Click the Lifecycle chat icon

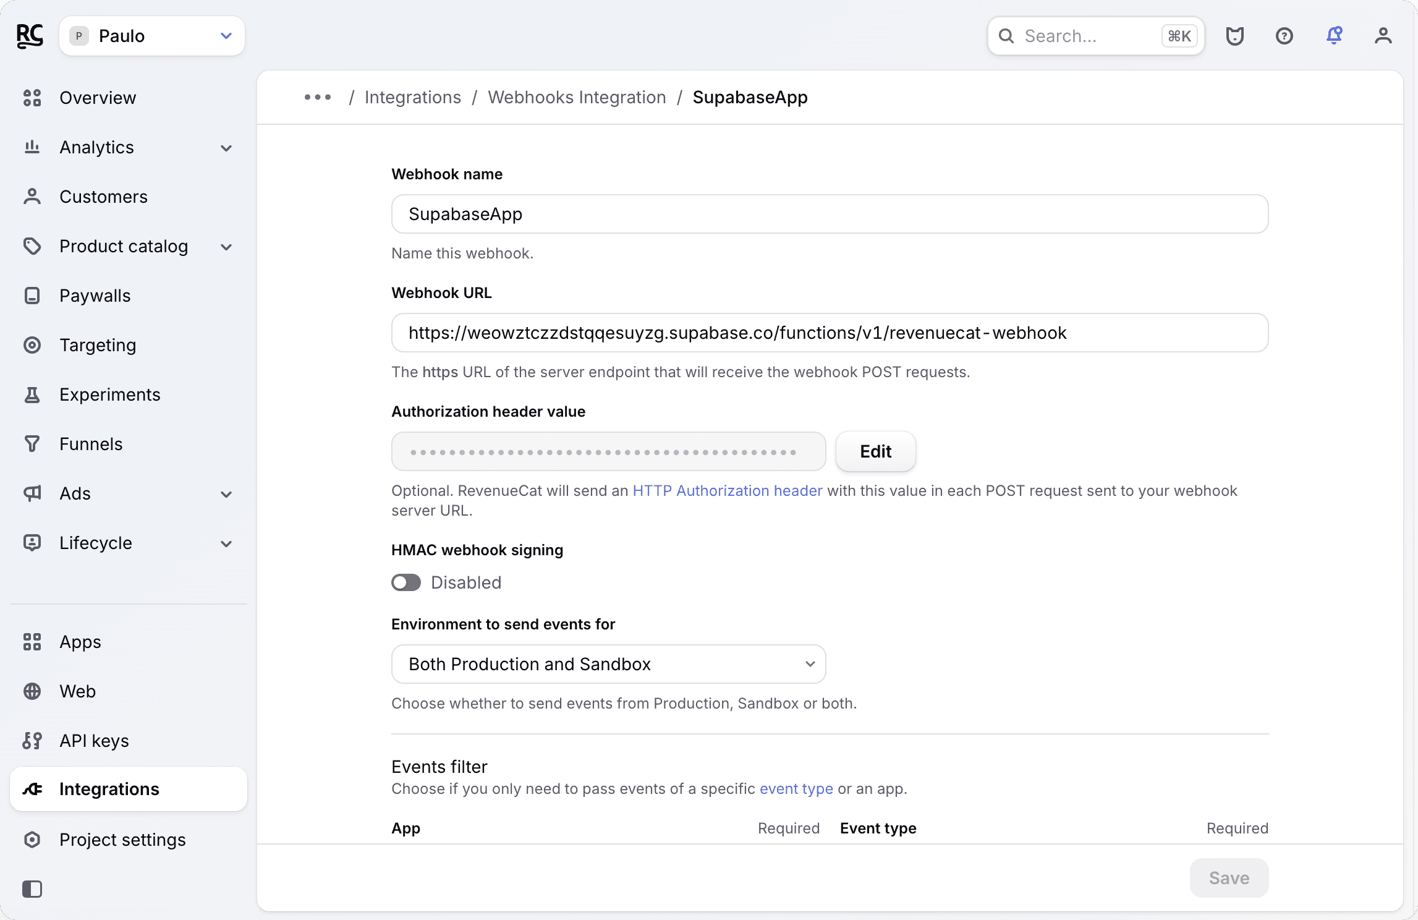(32, 543)
